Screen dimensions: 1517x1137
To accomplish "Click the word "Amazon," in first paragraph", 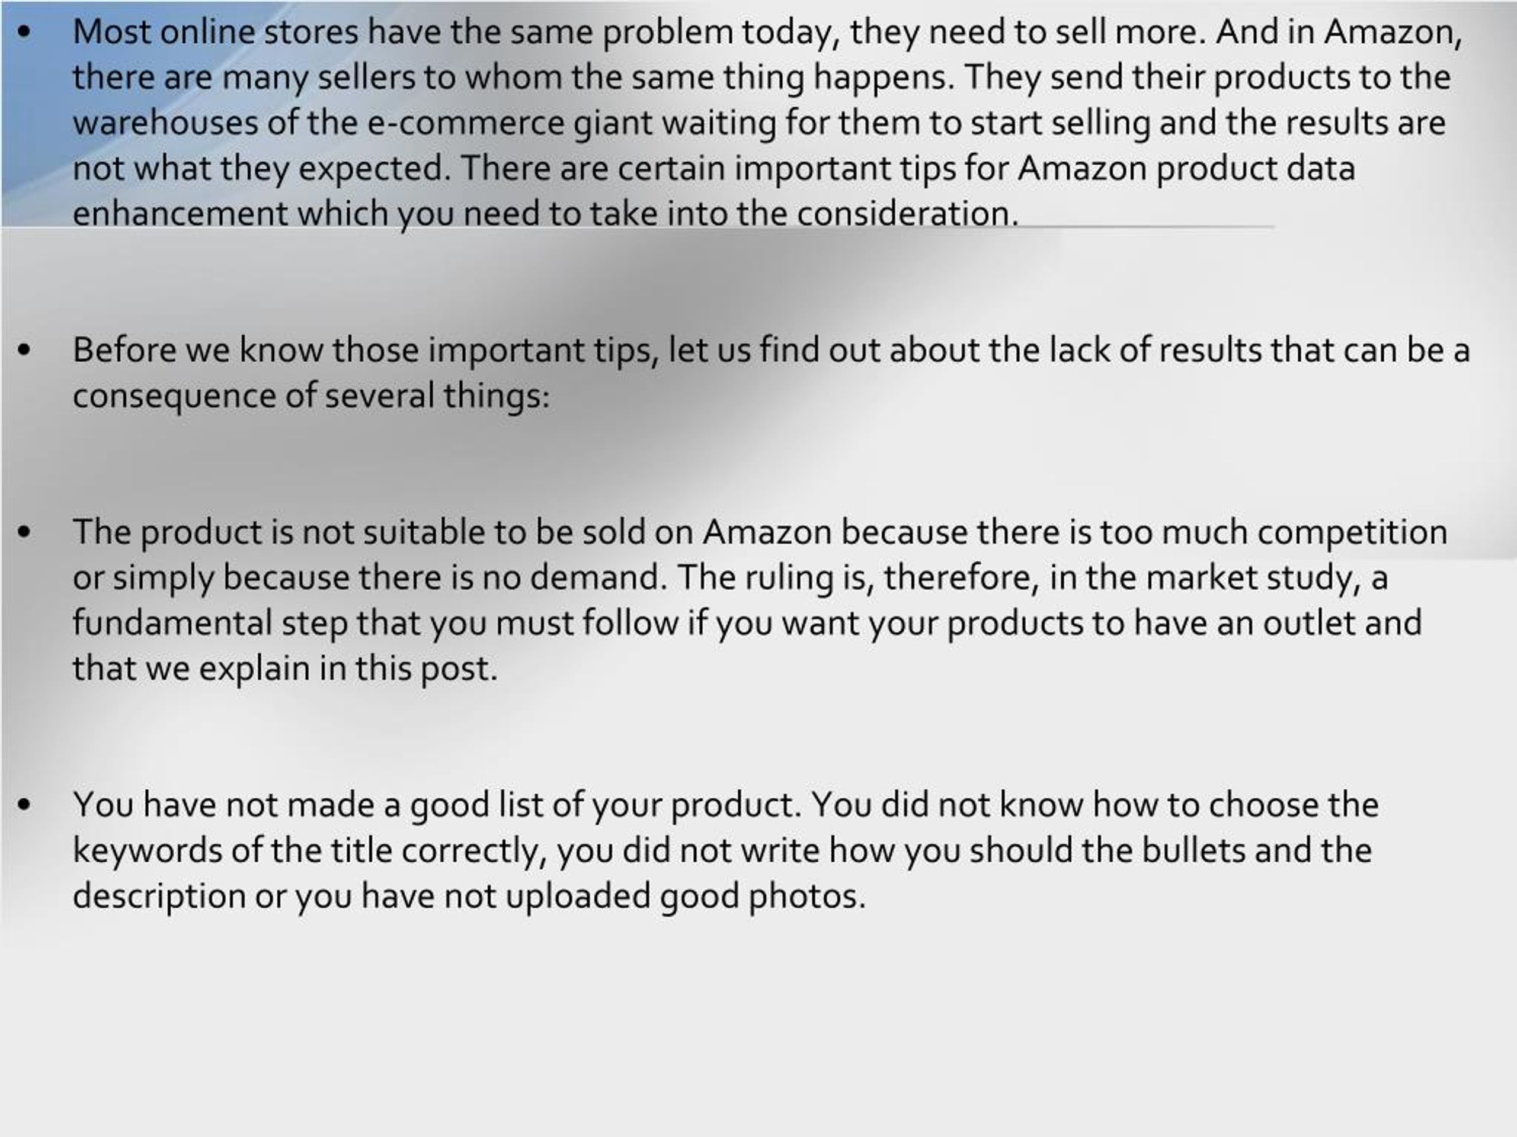I will click(1394, 33).
